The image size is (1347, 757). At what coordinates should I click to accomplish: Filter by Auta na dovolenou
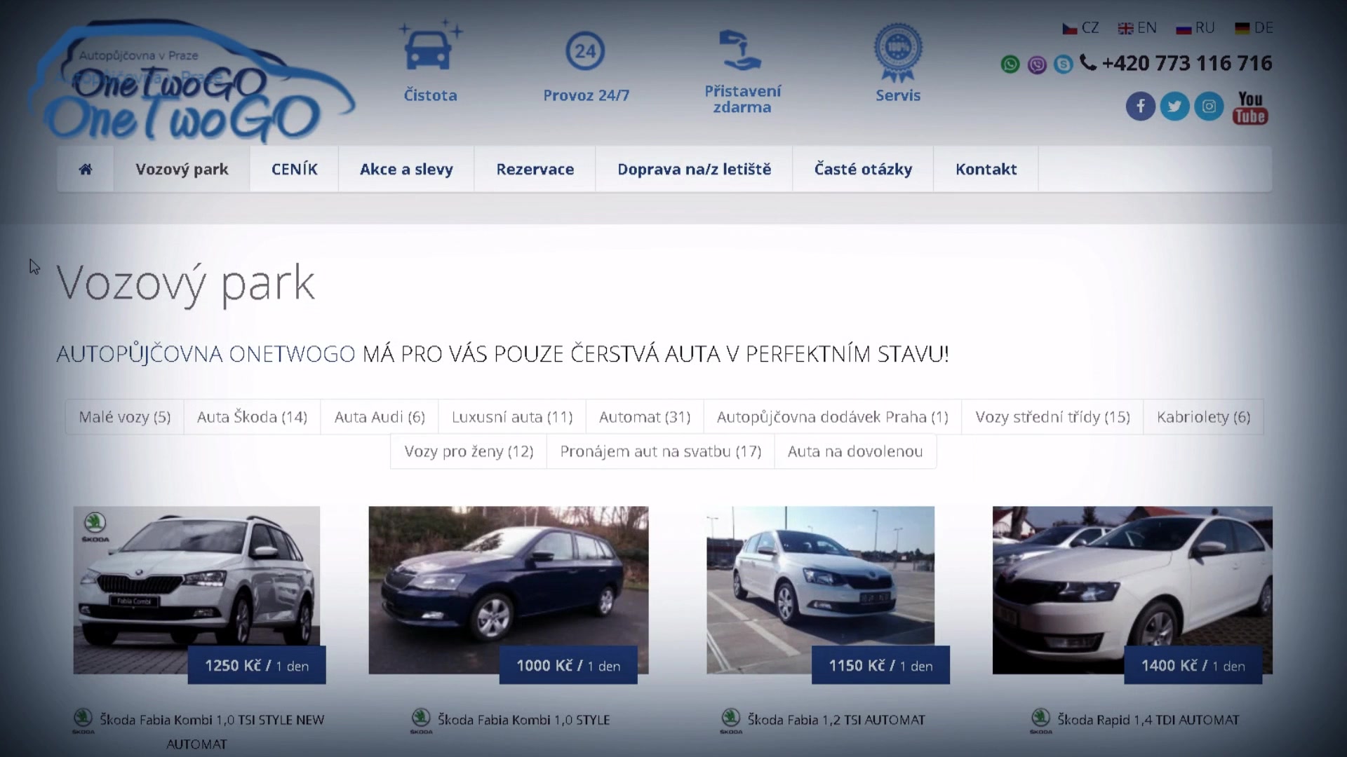[855, 451]
